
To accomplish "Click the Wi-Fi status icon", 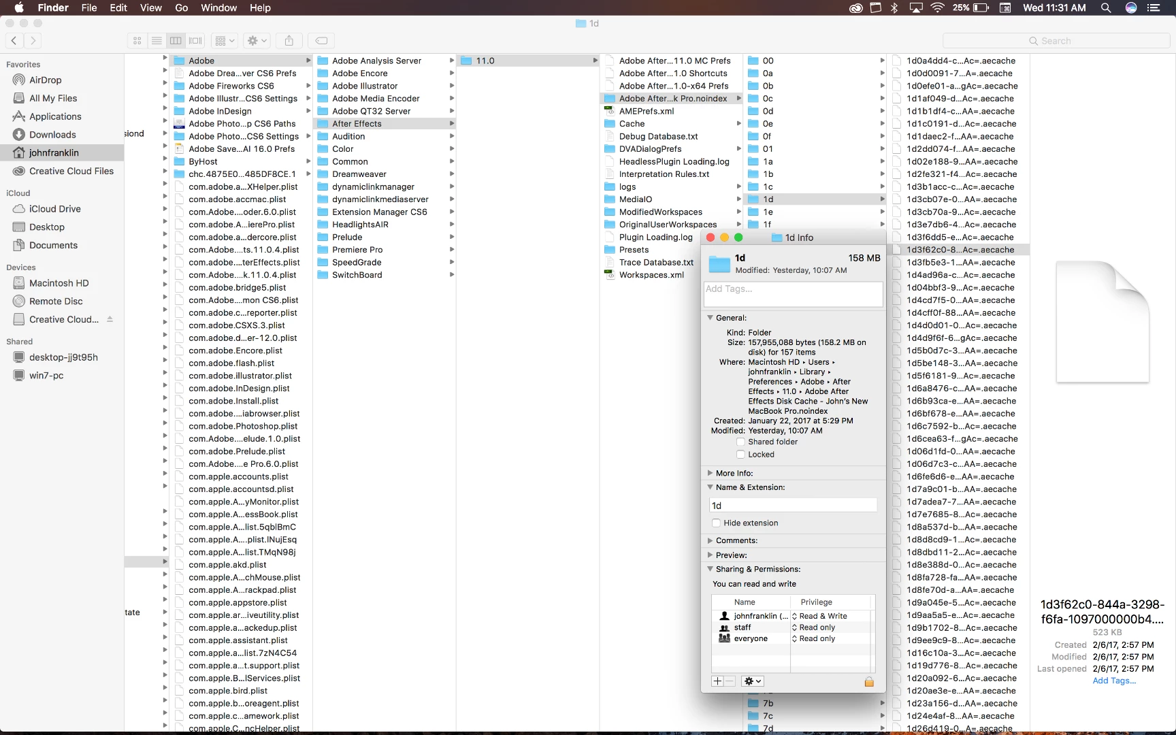I will (937, 7).
